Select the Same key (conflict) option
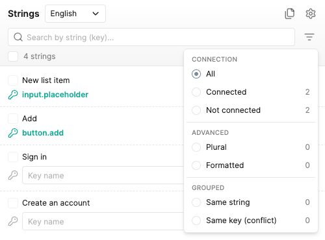Viewport: 325px width, 240px height. [x=196, y=221]
